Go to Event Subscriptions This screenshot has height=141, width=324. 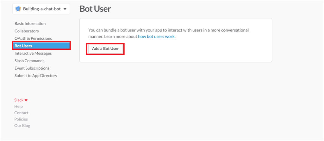32,68
